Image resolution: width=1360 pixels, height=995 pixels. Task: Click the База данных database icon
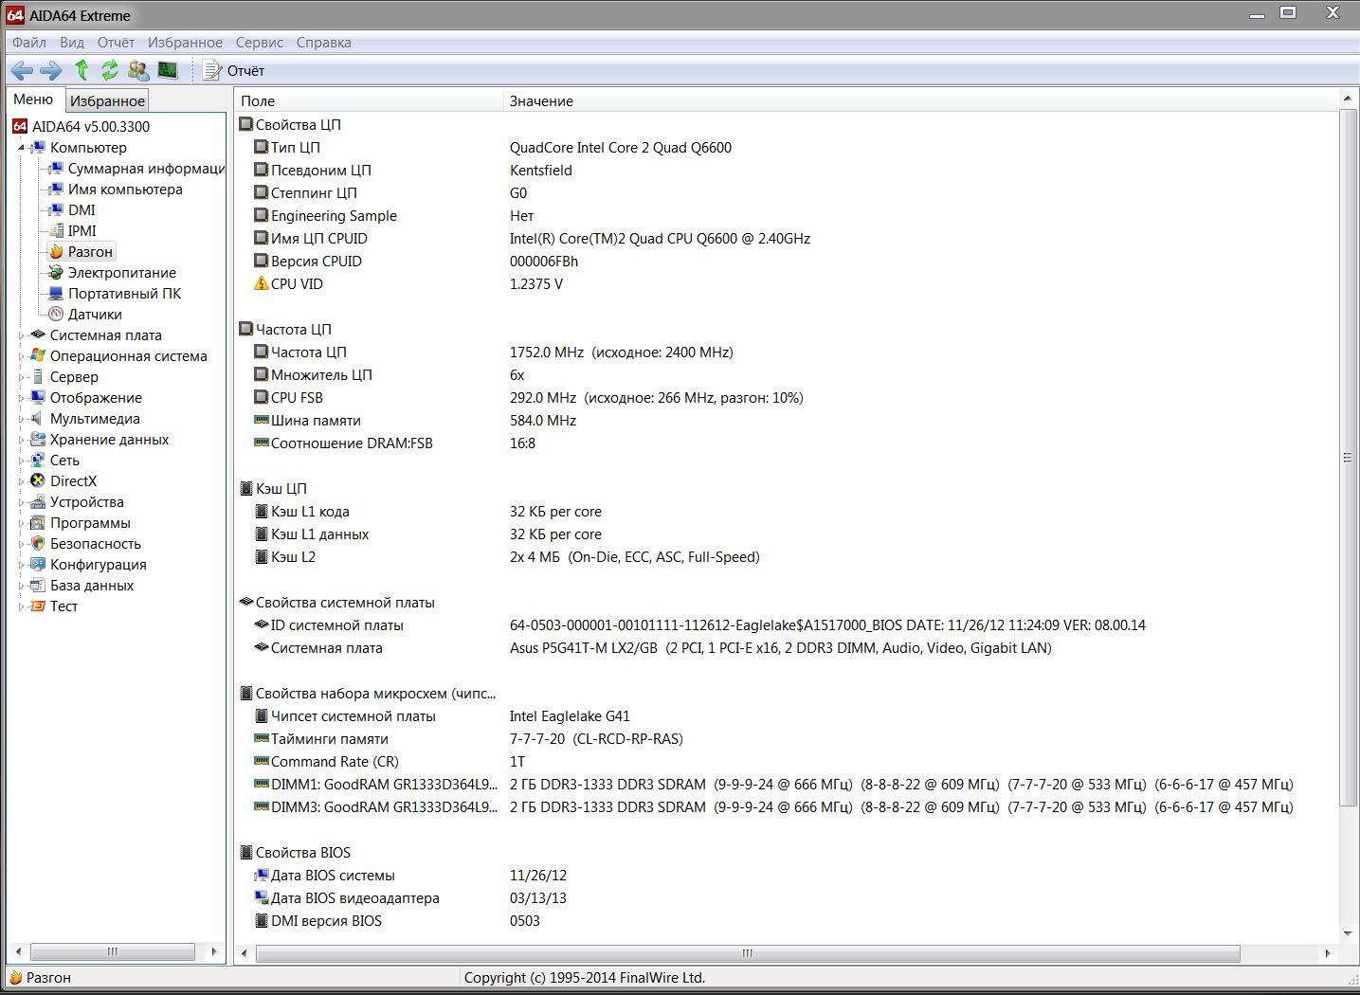(x=38, y=585)
